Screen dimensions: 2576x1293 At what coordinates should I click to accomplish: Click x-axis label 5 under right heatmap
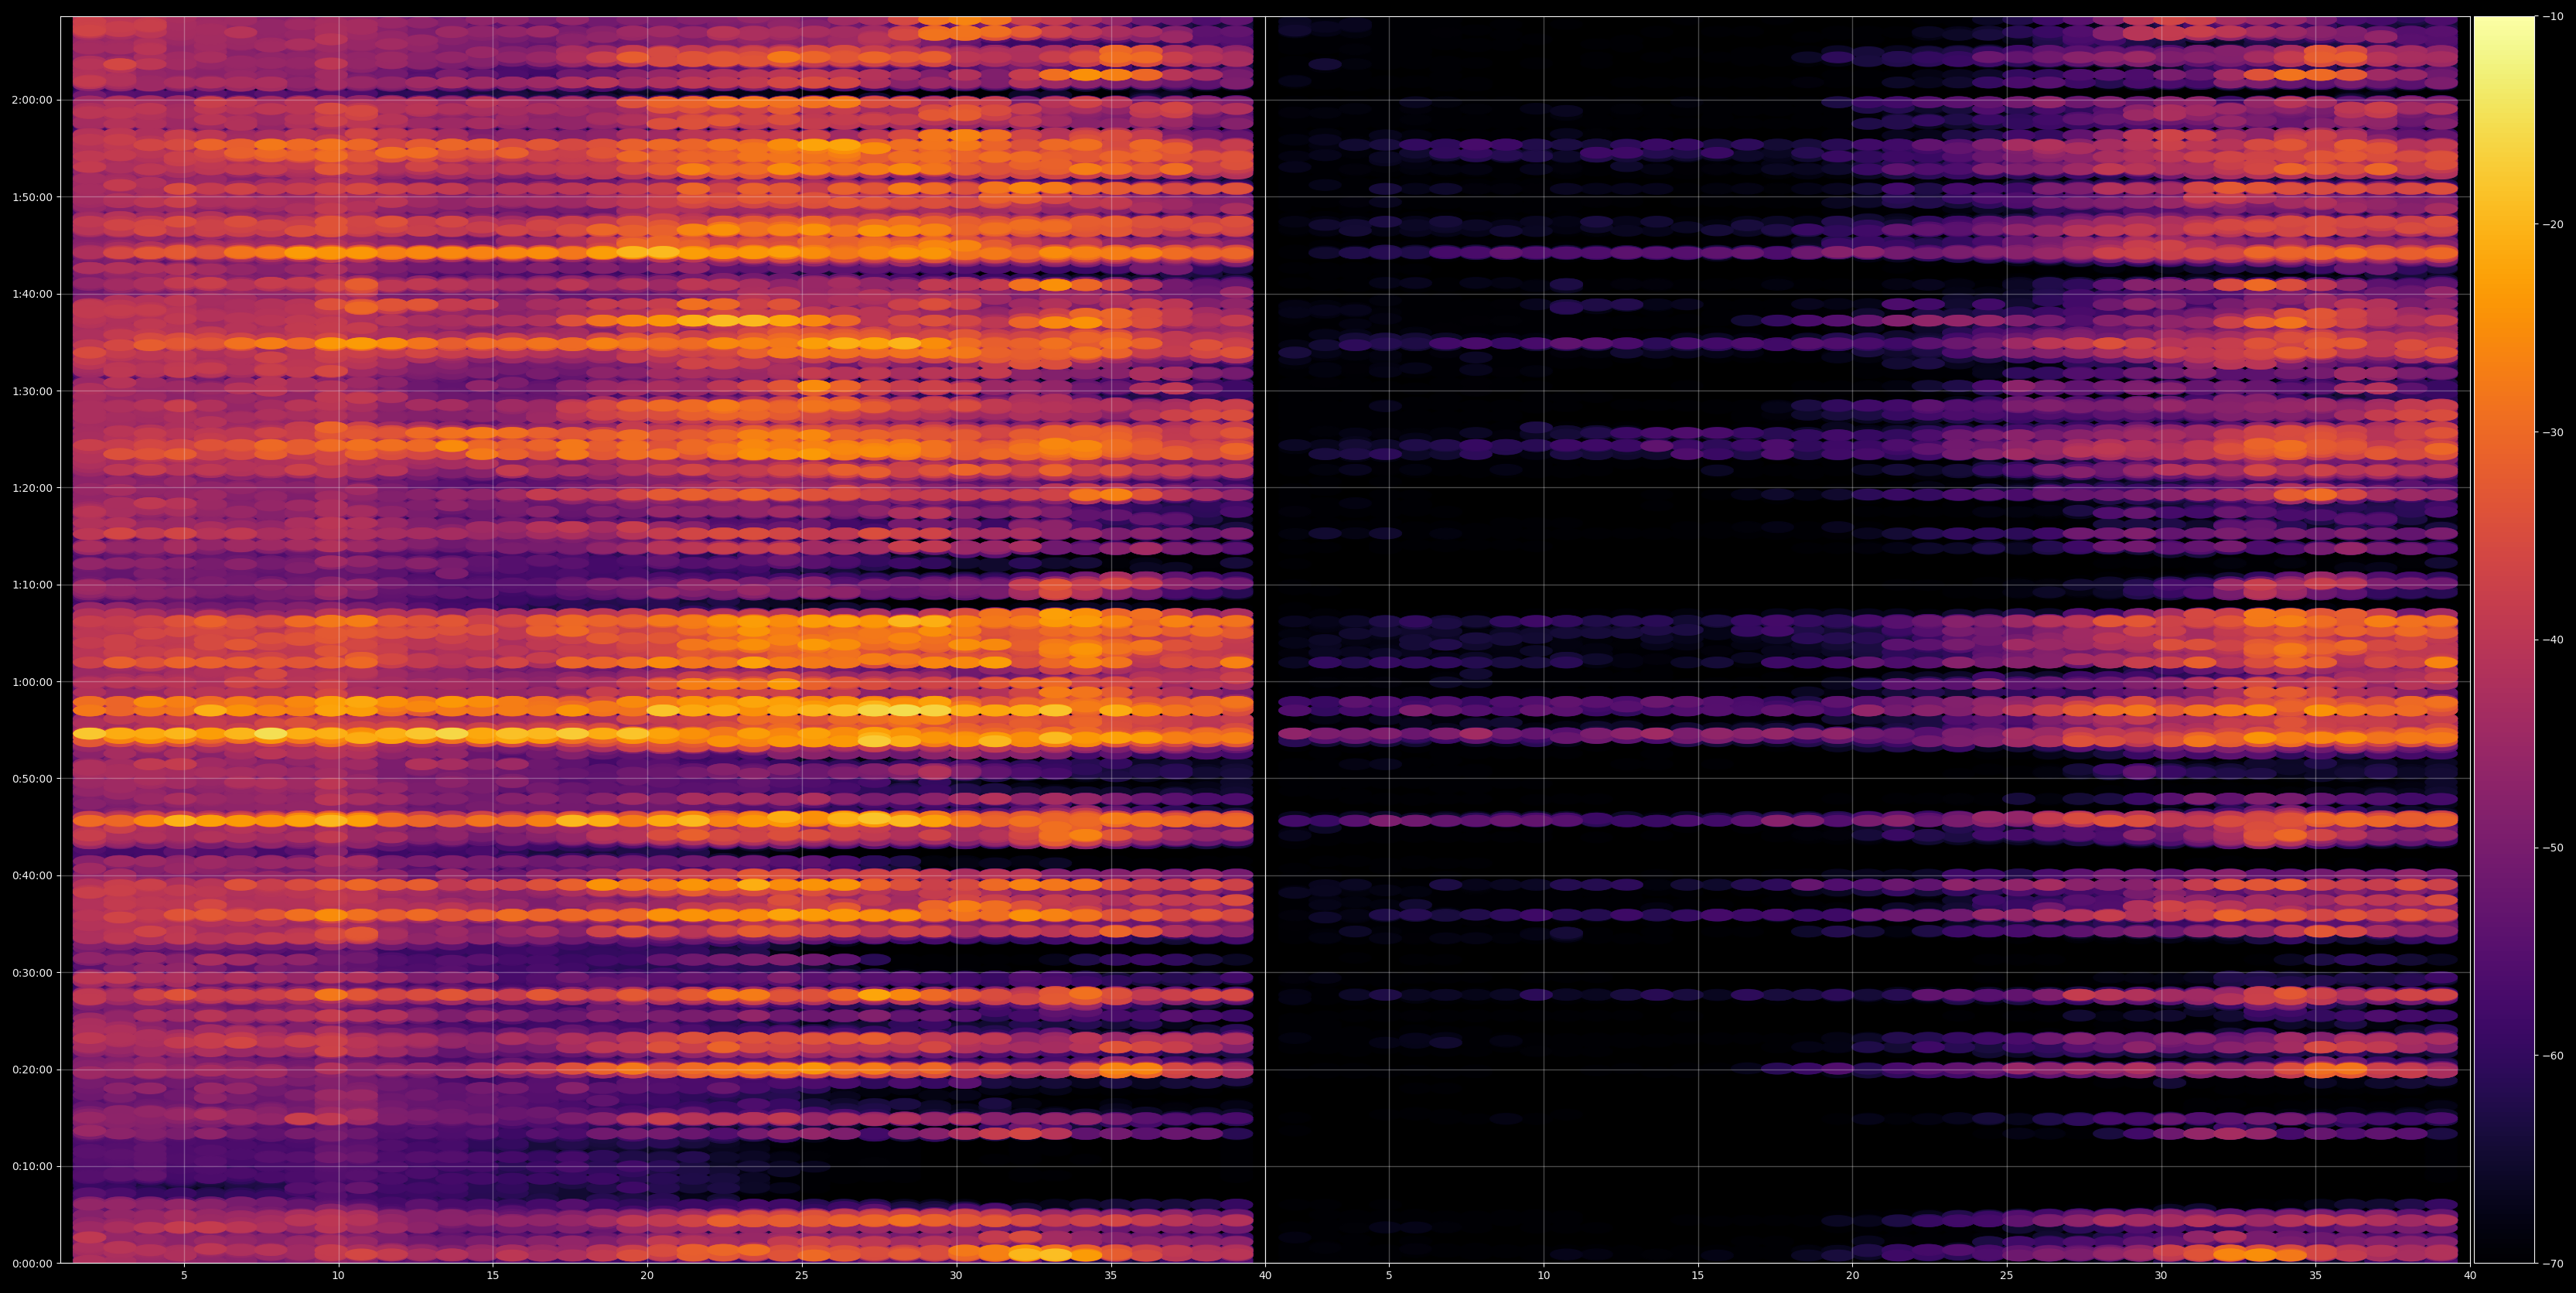(x=1389, y=1276)
